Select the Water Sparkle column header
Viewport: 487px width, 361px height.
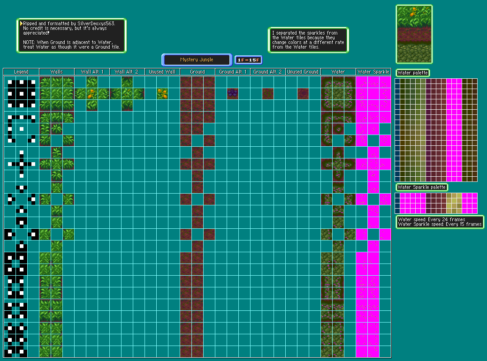coord(373,72)
